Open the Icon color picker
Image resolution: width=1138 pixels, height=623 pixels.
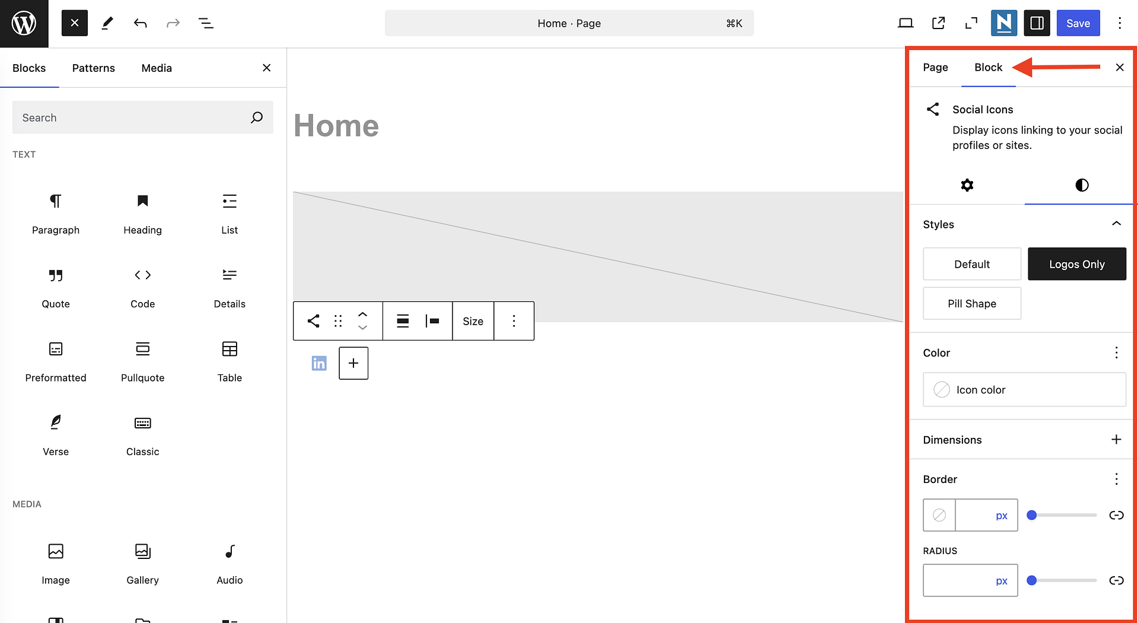[x=1024, y=390]
